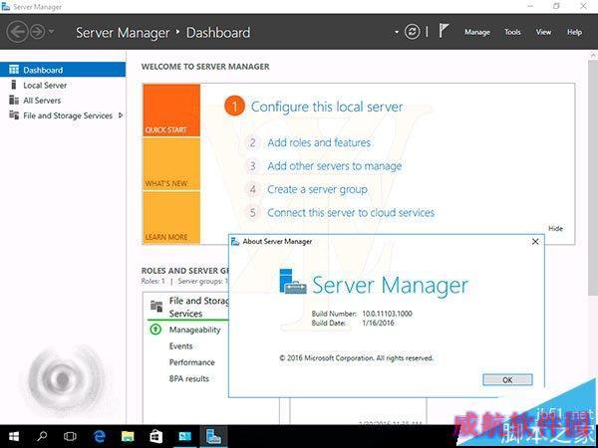Select the What's New tile

pos(171,164)
